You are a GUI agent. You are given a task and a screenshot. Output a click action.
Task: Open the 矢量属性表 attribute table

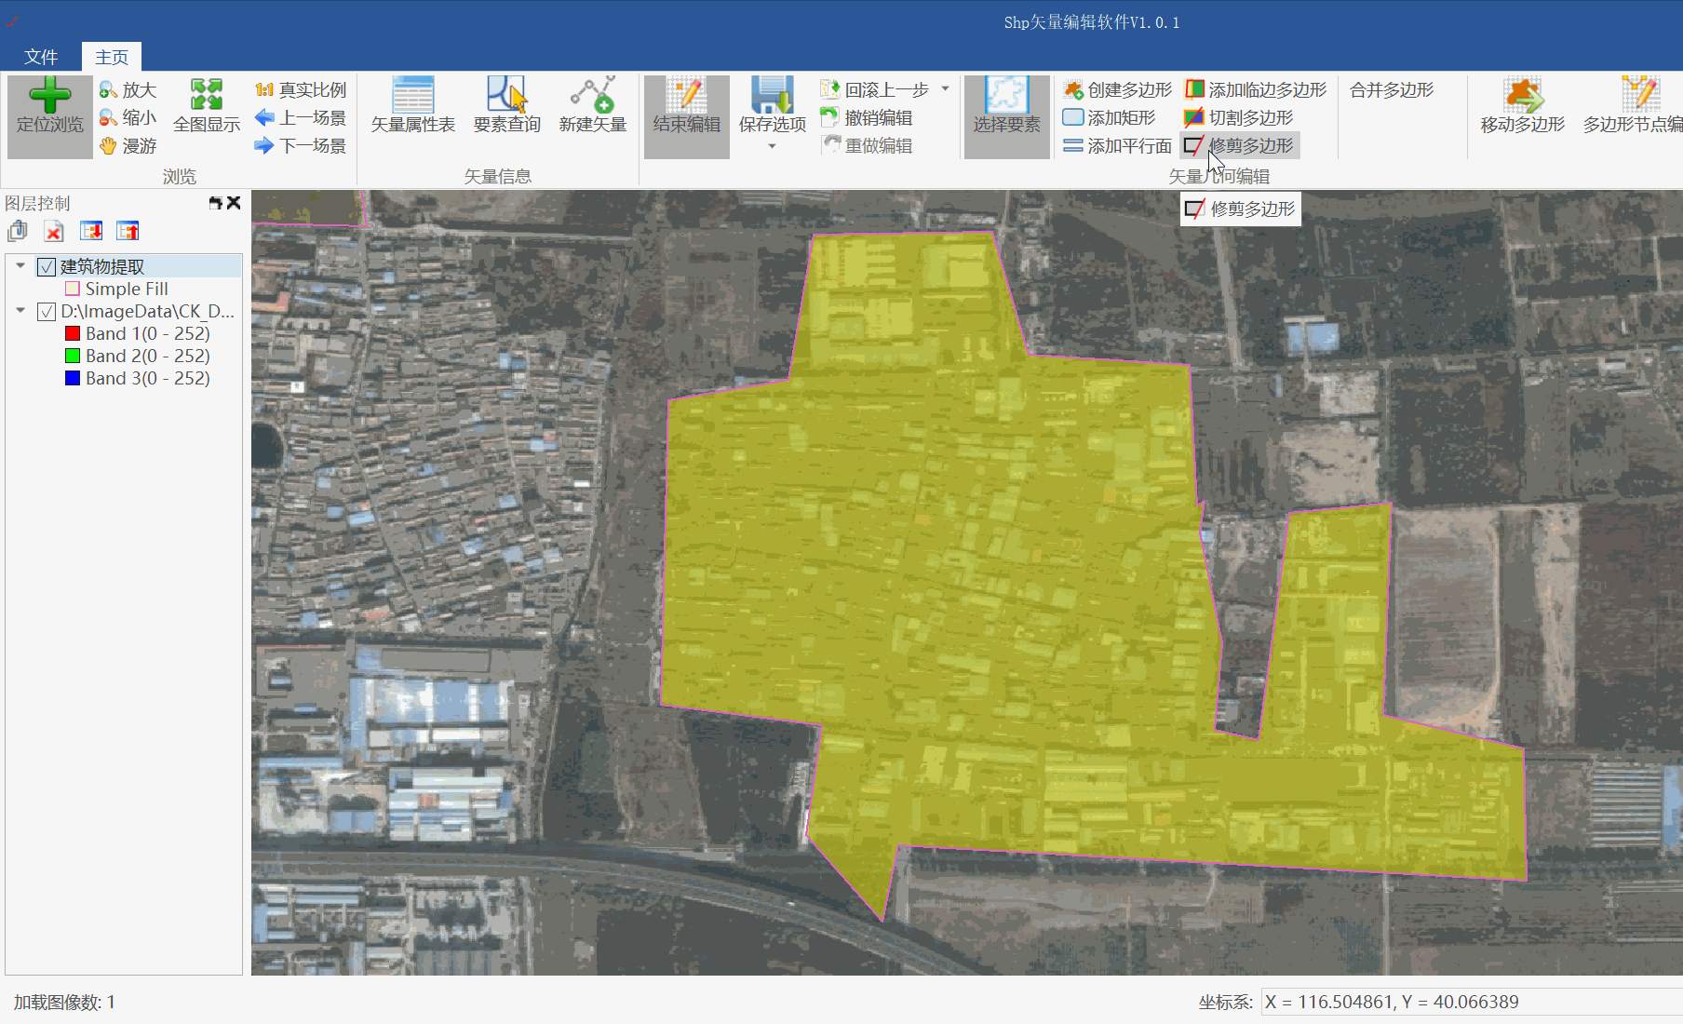coord(413,107)
